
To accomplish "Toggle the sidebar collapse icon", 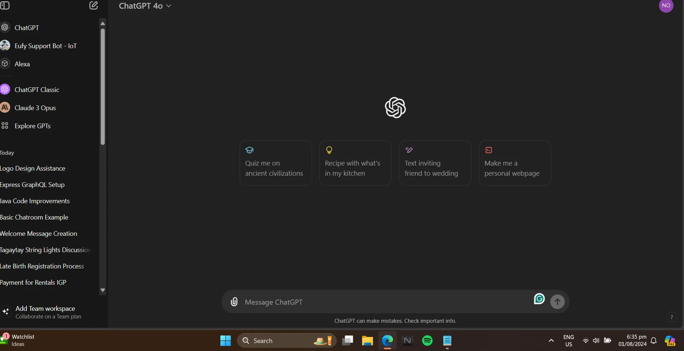I will point(5,5).
